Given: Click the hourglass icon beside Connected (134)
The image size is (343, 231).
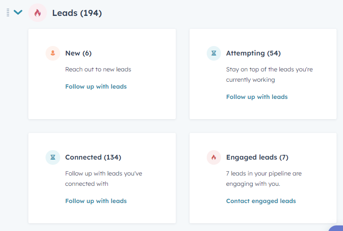Looking at the screenshot, I should click(53, 157).
